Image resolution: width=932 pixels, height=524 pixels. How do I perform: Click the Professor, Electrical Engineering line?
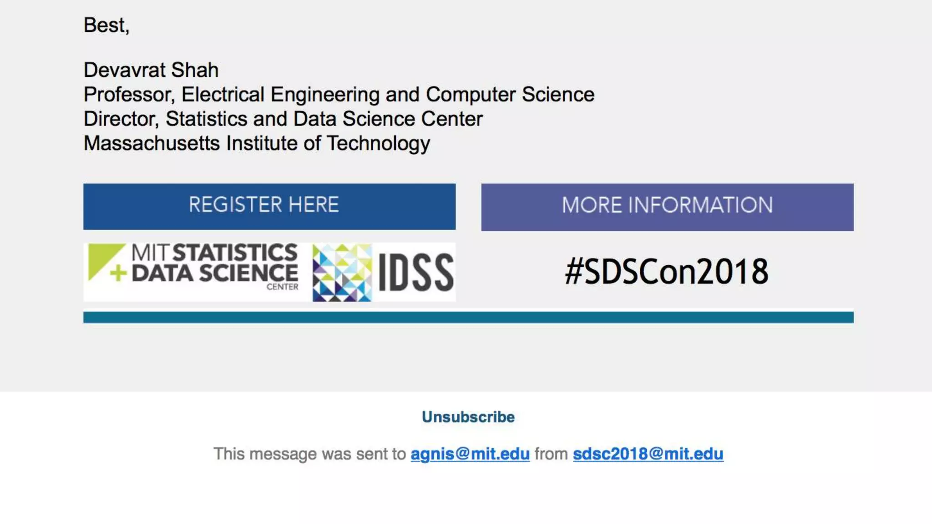[x=339, y=95]
